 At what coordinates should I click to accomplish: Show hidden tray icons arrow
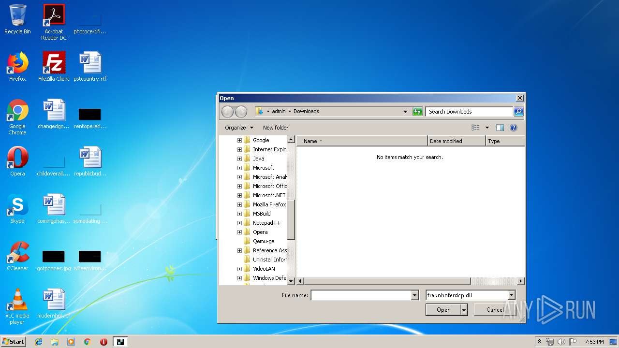pos(540,342)
